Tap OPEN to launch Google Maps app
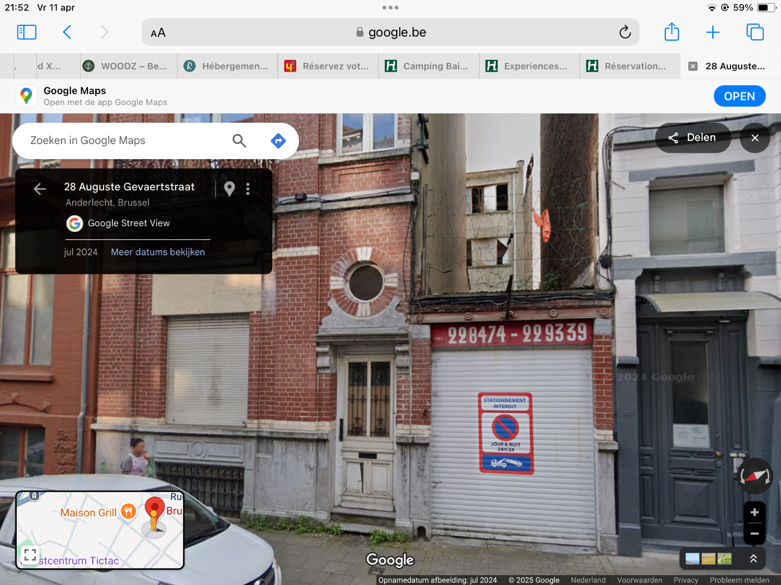The height and width of the screenshot is (585, 781). pyautogui.click(x=739, y=96)
